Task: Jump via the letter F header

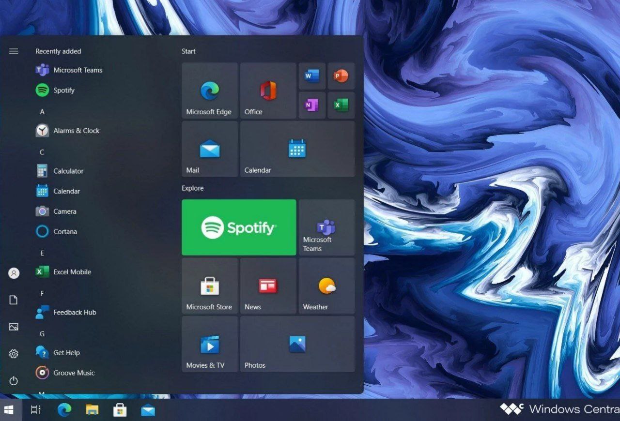Action: [42, 293]
